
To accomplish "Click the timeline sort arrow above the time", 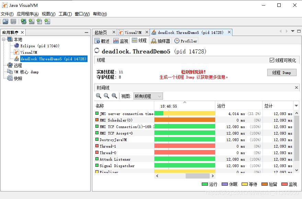I will 185,102.
